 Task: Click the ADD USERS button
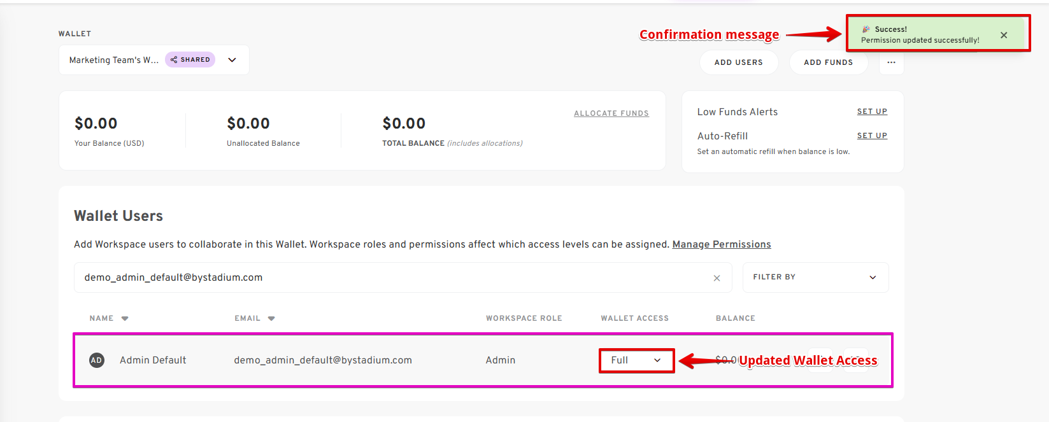click(x=739, y=62)
